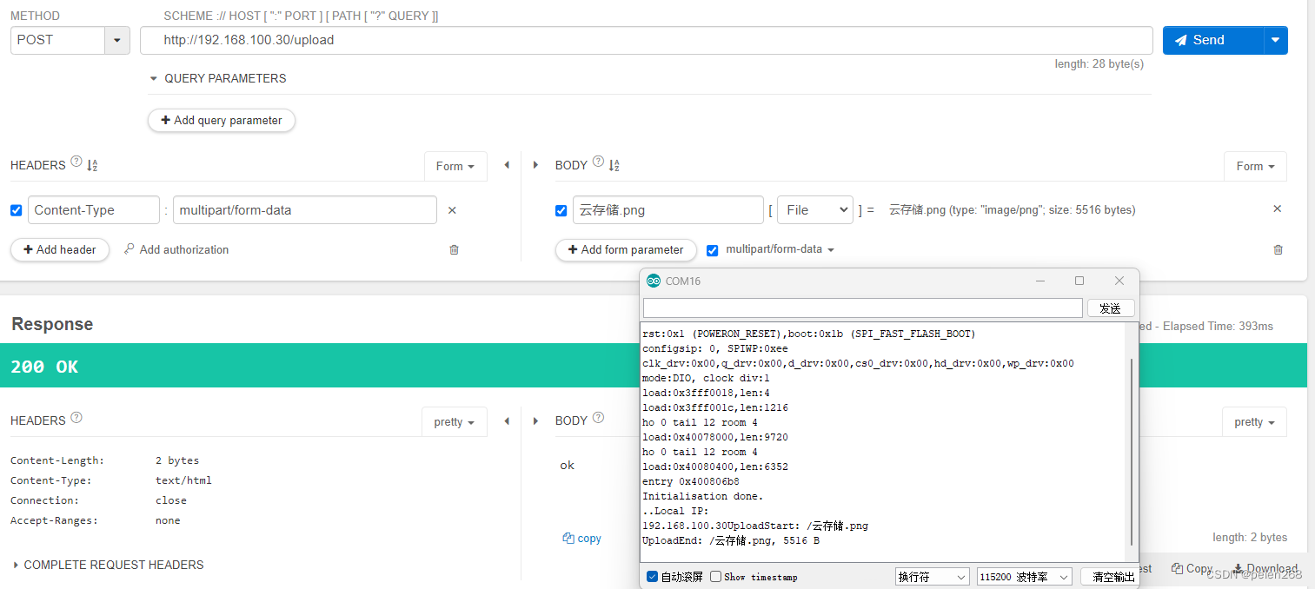Open the response HEADERS help icon

pyautogui.click(x=76, y=418)
